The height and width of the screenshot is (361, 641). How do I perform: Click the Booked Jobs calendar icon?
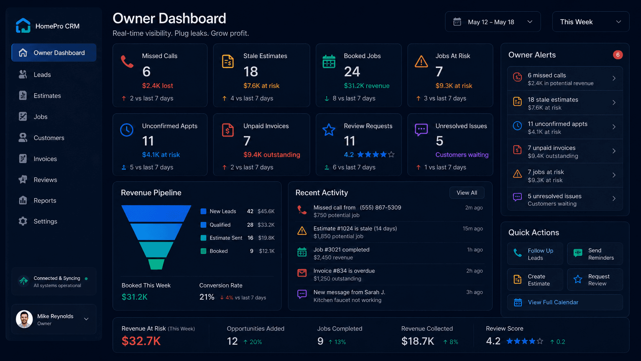(329, 61)
